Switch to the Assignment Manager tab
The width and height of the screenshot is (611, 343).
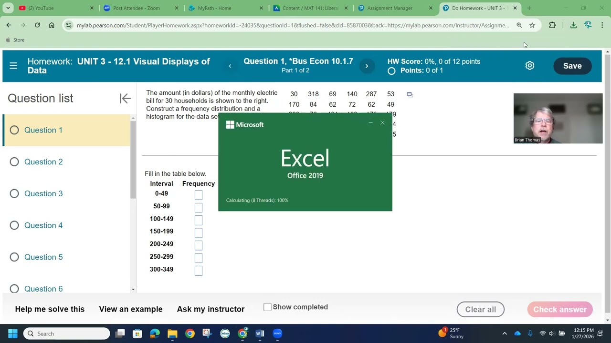[396, 8]
